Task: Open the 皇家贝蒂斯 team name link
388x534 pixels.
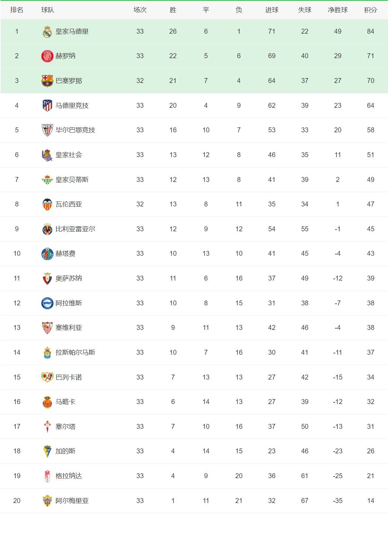Action: (x=72, y=180)
